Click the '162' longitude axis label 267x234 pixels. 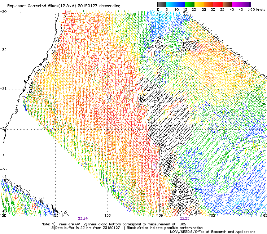[x=212, y=216]
